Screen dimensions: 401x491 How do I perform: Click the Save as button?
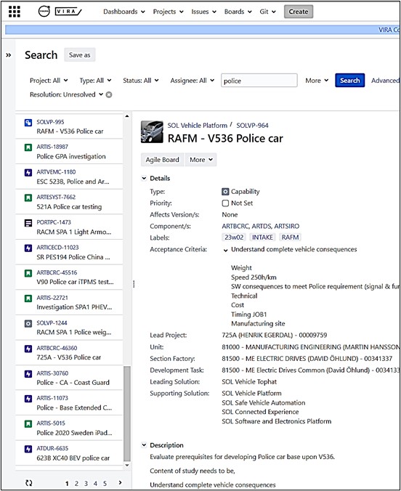pos(80,54)
